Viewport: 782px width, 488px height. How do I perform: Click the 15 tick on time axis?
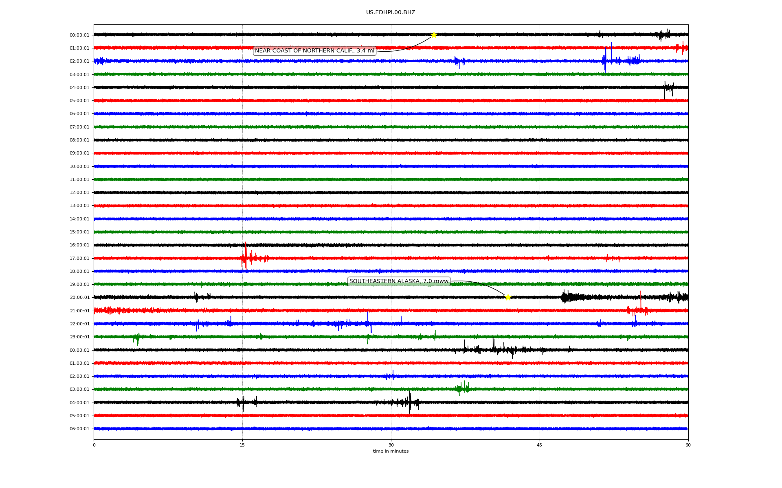[242, 445]
